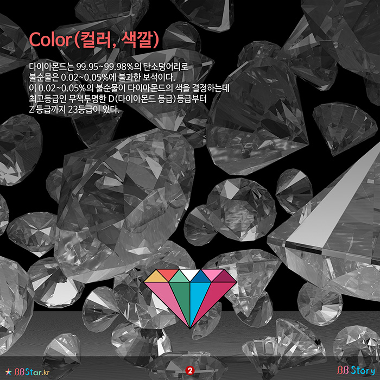This screenshot has width=380, height=380.
Task: Click the star icon beside BBStar.kr
Action: pyautogui.click(x=9, y=371)
